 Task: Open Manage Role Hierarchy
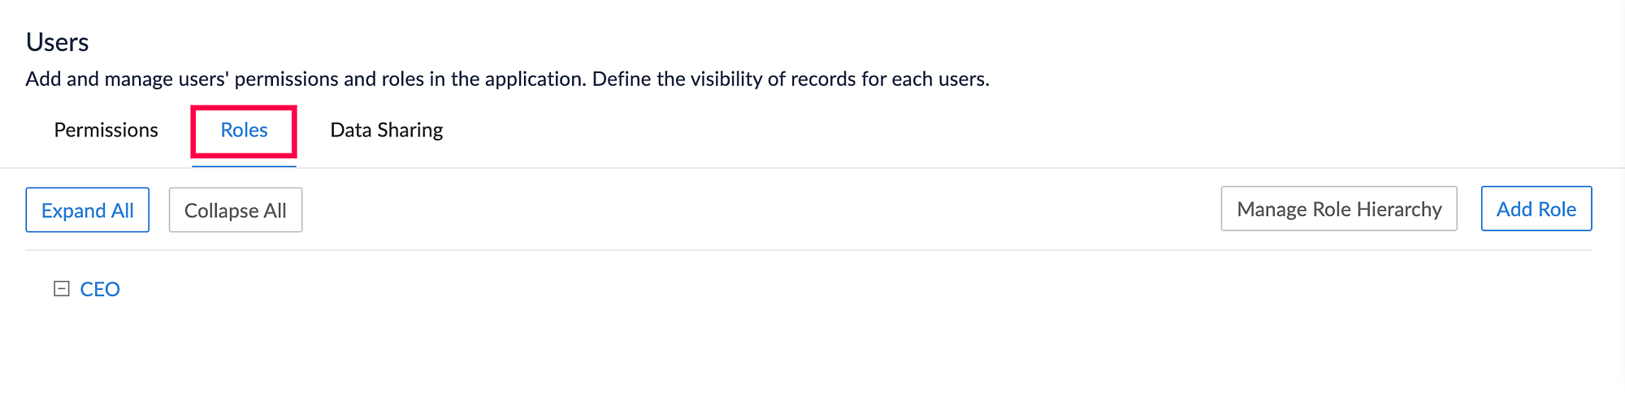point(1338,209)
